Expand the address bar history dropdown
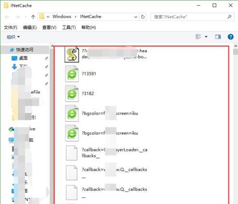Screen dimensions: 238x204 136,17
